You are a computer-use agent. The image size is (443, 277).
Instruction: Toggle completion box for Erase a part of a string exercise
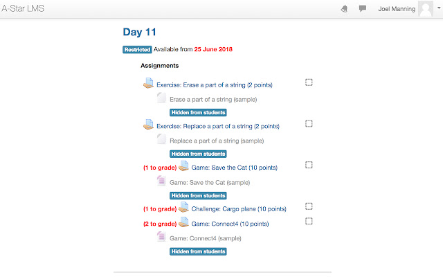coord(309,82)
